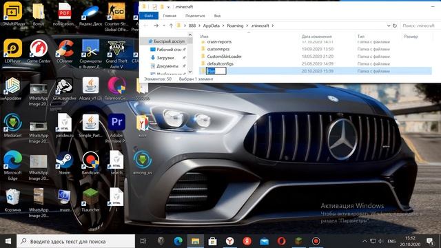Open the Bonus folder on desktop
Image resolution: width=441 pixels, height=248 pixels.
[x=39, y=14]
